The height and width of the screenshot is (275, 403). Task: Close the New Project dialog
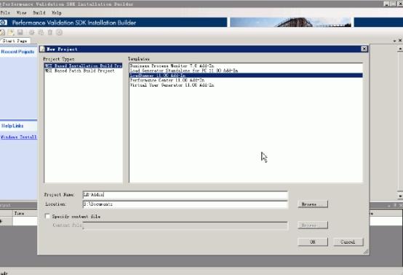coord(364,49)
